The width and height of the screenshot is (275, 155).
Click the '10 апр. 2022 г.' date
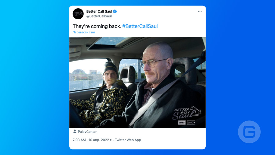[x=100, y=140]
